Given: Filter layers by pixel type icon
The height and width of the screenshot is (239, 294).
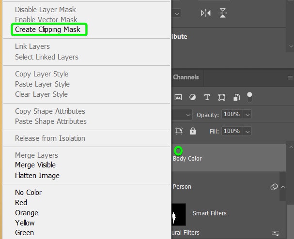Looking at the screenshot, I should pyautogui.click(x=178, y=97).
